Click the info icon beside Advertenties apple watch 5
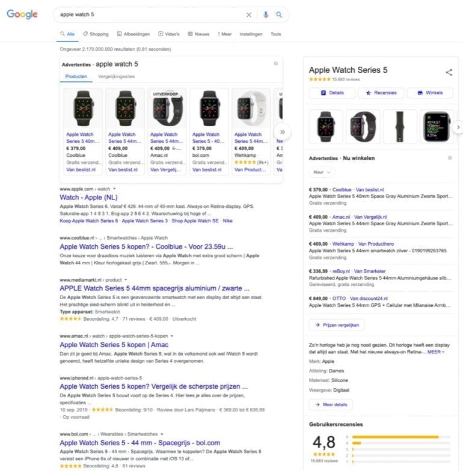Screen dimensions: 463x471 275,64
